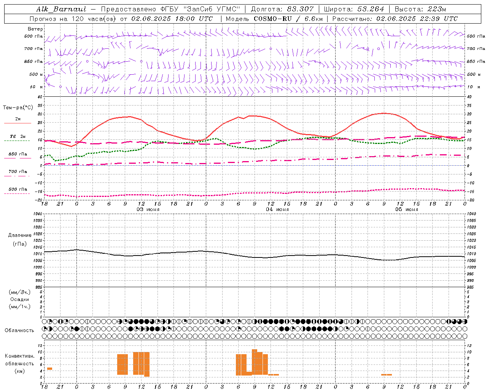Click the small orange convective bar on 05 июня
The image size is (487, 390).
coord(387,375)
